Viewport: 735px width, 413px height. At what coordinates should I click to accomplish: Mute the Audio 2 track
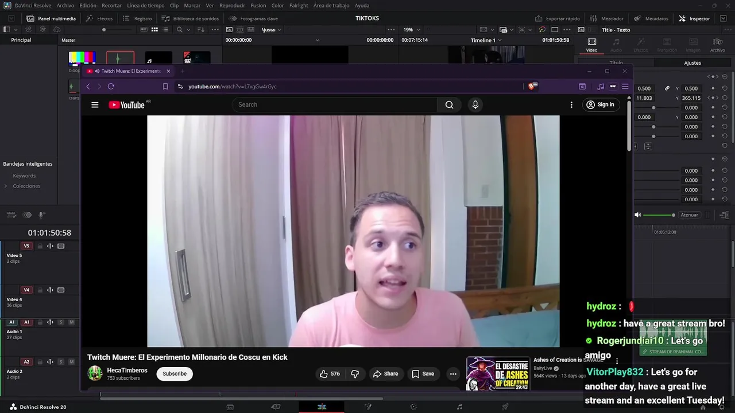[72, 362]
